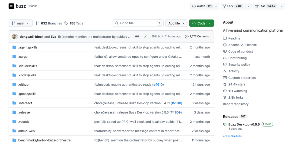Open the 2,177 Commits history
Screen dimensions: 293x143
(x=197, y=37)
